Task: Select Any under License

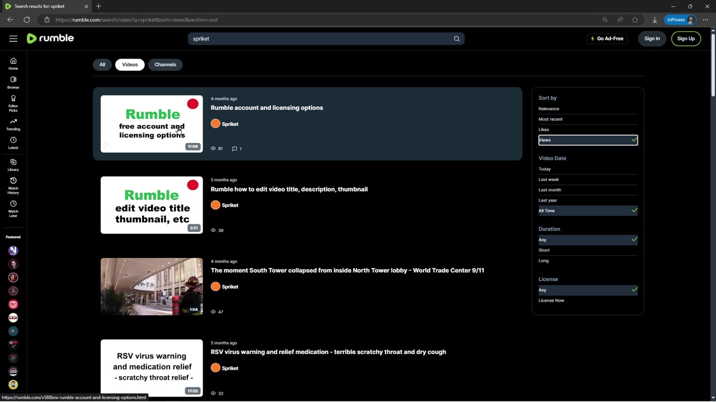Action: point(588,290)
